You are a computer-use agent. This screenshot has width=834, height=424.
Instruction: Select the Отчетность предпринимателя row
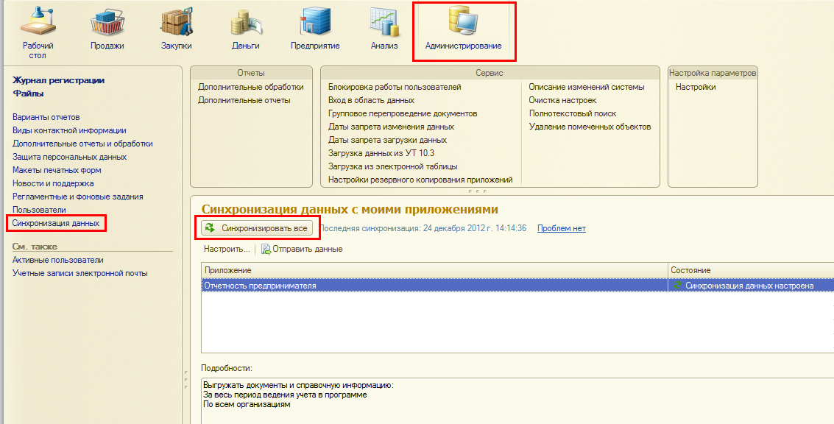[517, 286]
